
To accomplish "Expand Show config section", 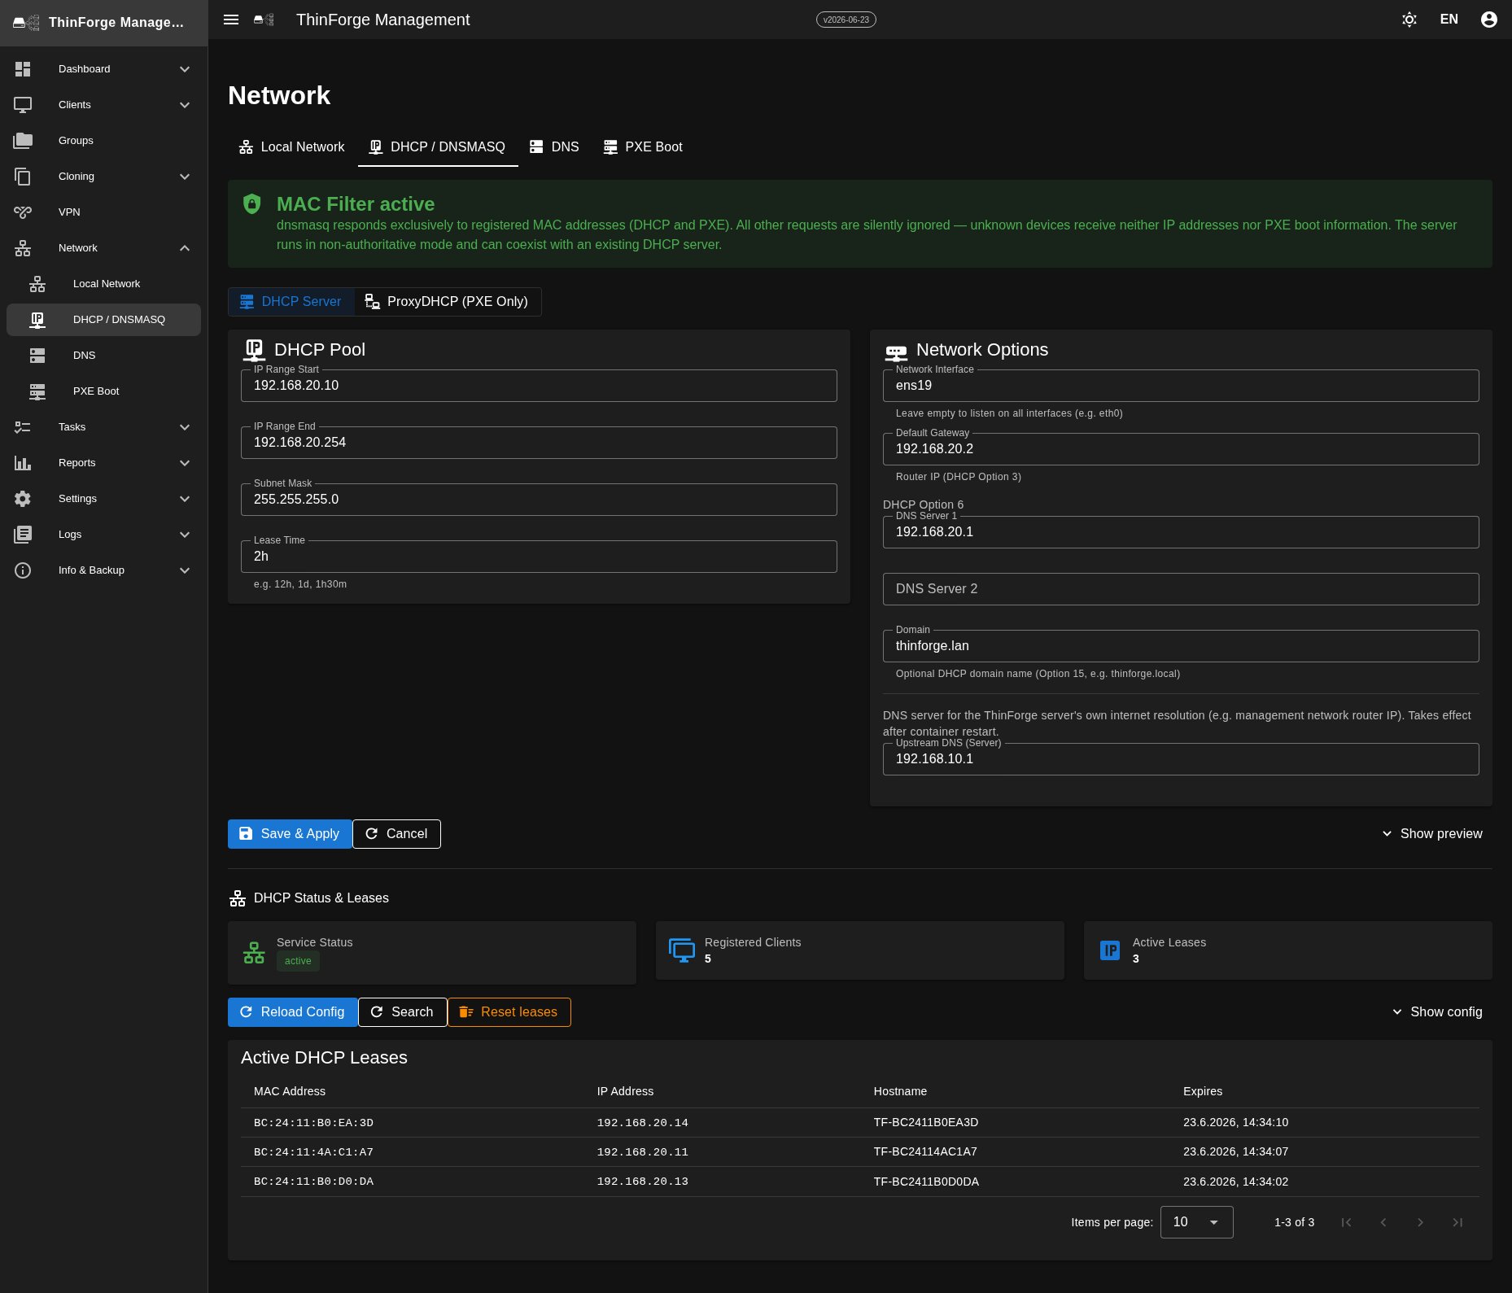I will 1437,1012.
